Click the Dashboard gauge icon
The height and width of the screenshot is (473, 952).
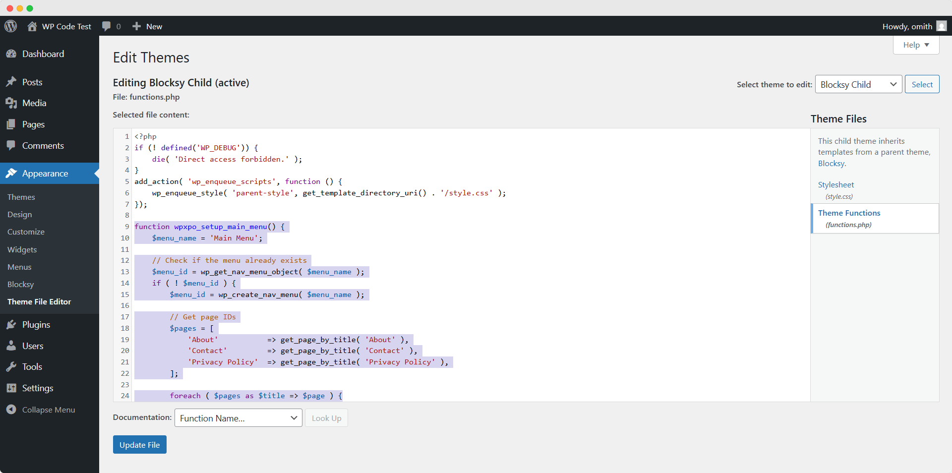[x=11, y=54]
